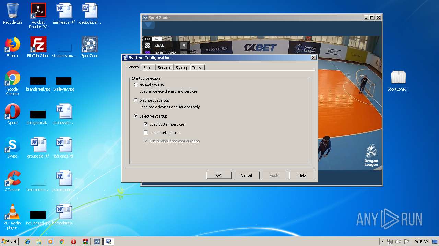Screen dimensions: 439x246
Task: Click volume icon in system tray
Action: (398, 242)
